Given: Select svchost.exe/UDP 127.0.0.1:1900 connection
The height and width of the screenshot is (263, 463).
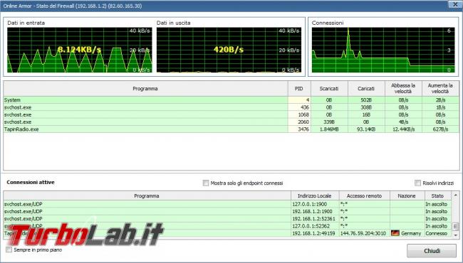Looking at the screenshot, I should click(x=227, y=204).
